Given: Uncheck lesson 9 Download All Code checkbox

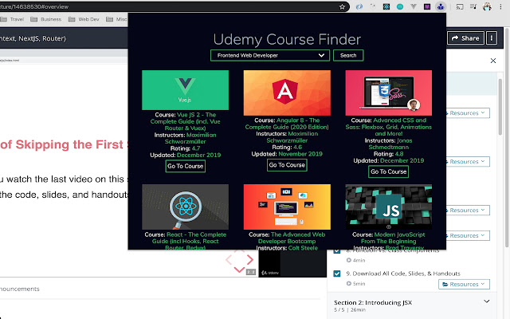Looking at the screenshot, I should click(x=337, y=274).
